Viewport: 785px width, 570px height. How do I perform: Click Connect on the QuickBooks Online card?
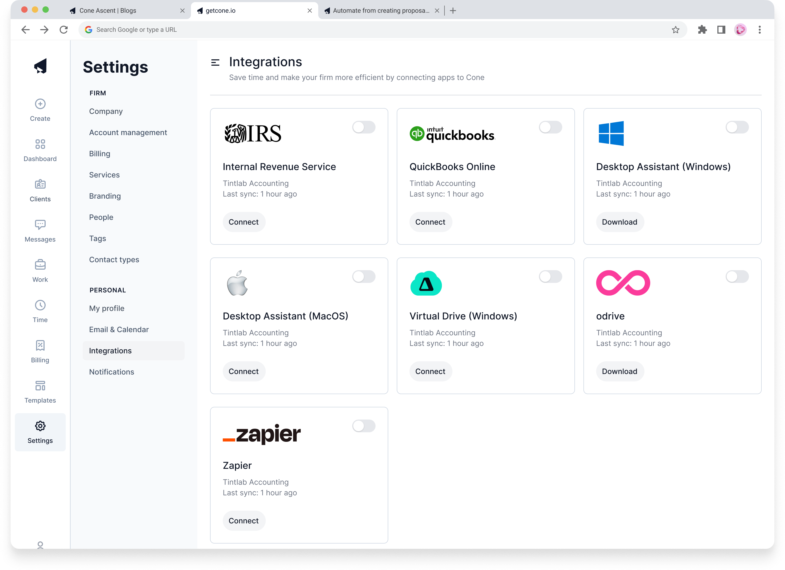tap(430, 222)
